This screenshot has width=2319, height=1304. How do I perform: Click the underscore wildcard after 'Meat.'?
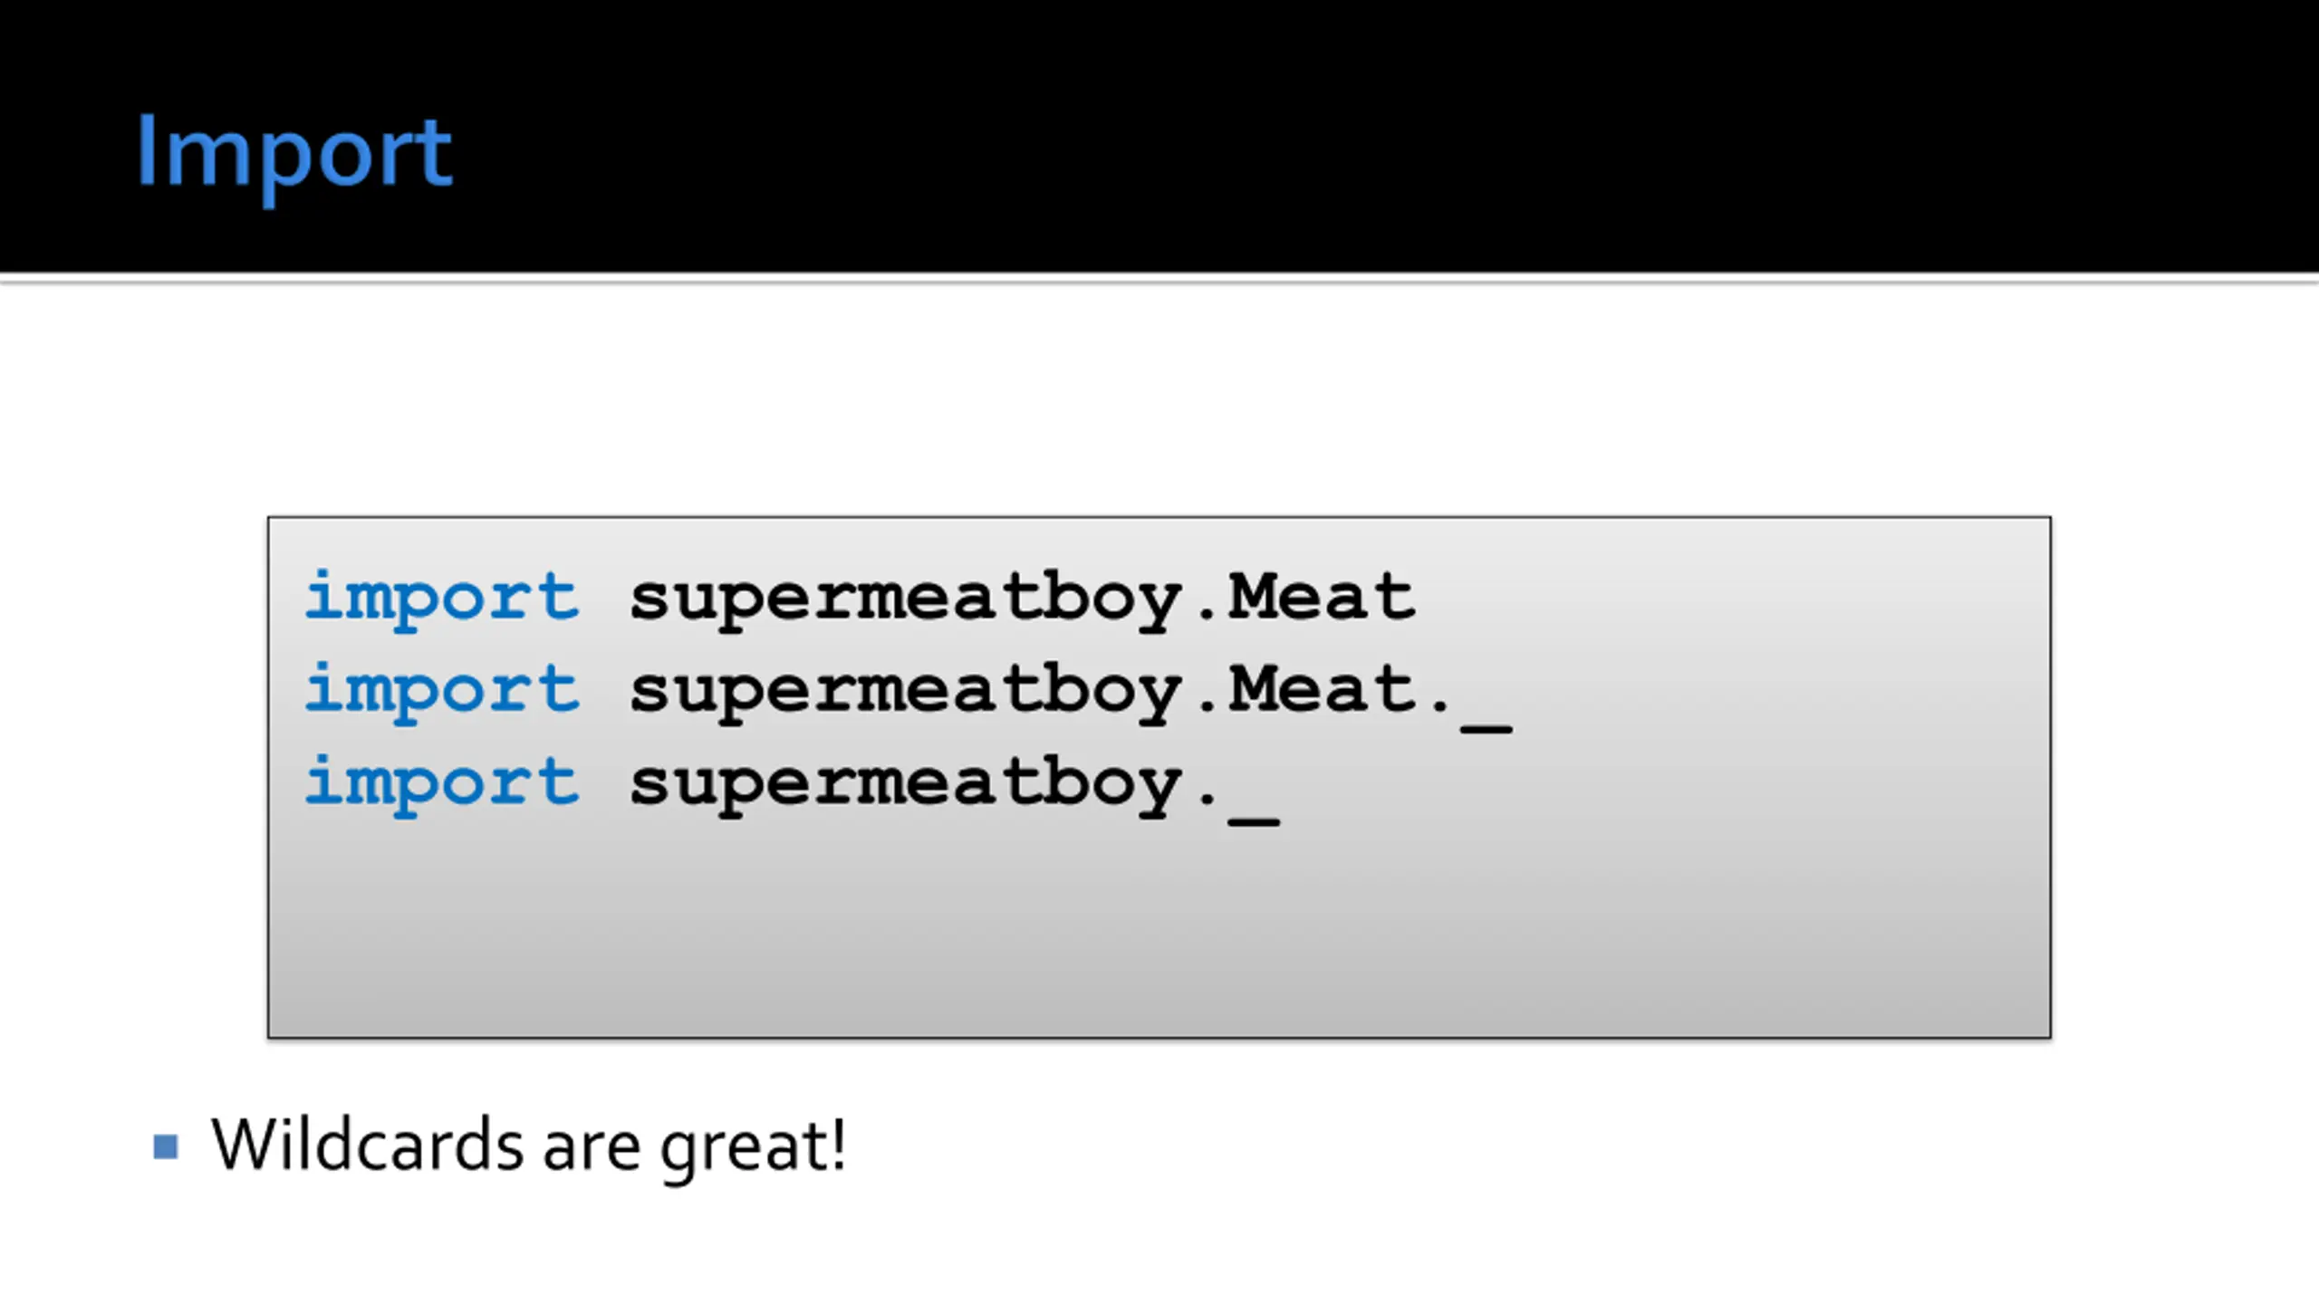tap(1487, 726)
